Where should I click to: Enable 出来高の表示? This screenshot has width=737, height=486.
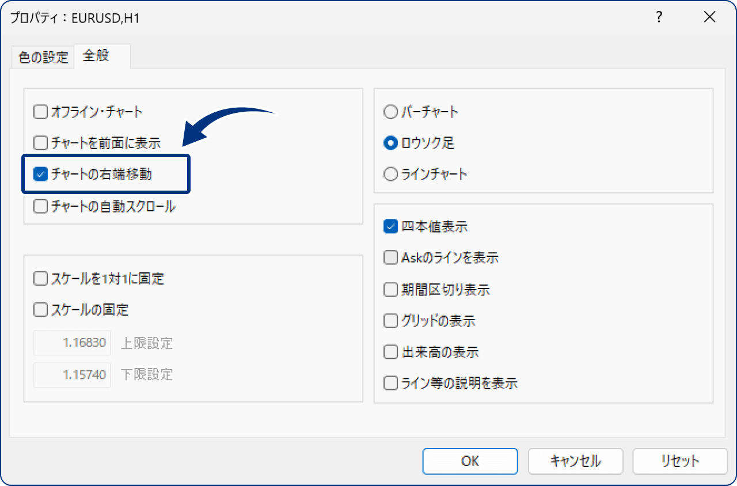tap(390, 352)
